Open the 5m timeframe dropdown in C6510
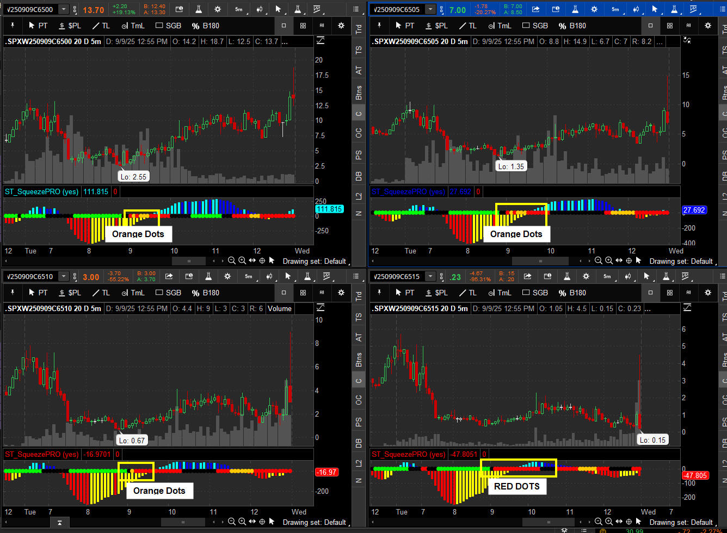Viewport: 727px width, 533px height. pos(249,276)
